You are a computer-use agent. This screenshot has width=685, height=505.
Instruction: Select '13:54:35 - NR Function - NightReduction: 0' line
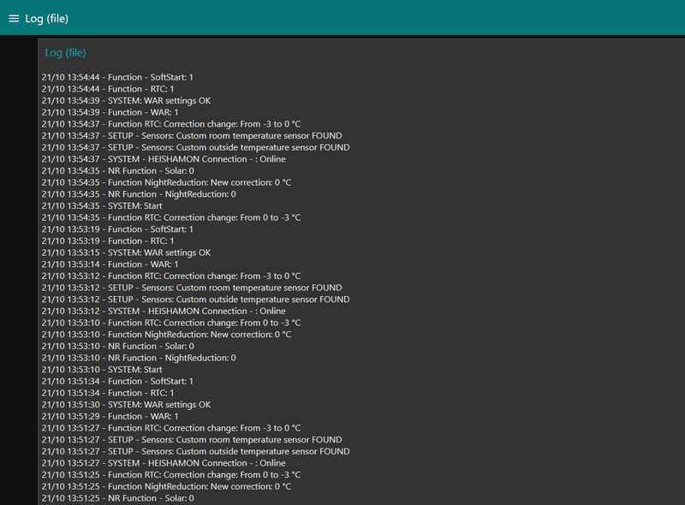[x=139, y=194]
